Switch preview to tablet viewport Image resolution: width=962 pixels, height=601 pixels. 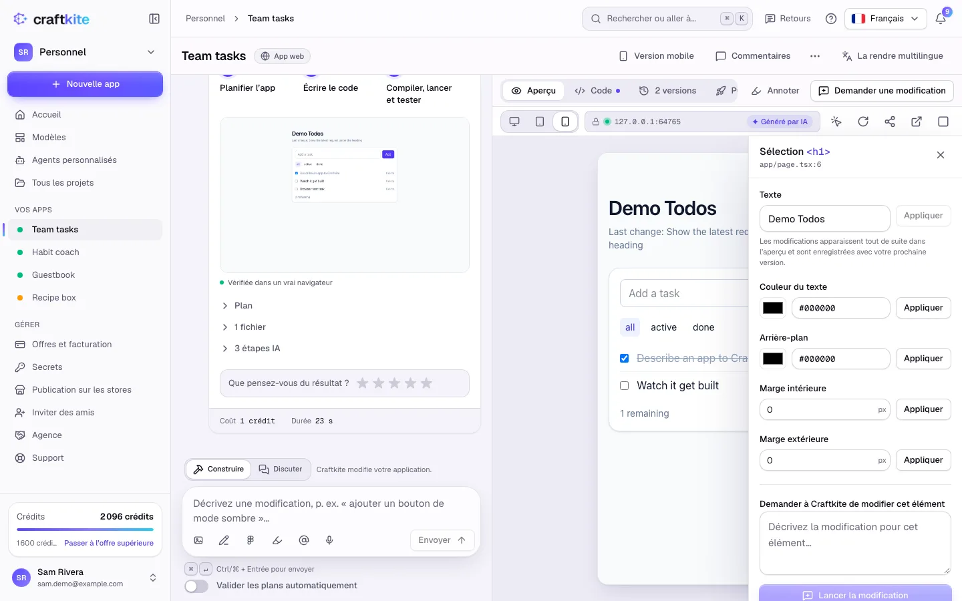click(x=540, y=122)
